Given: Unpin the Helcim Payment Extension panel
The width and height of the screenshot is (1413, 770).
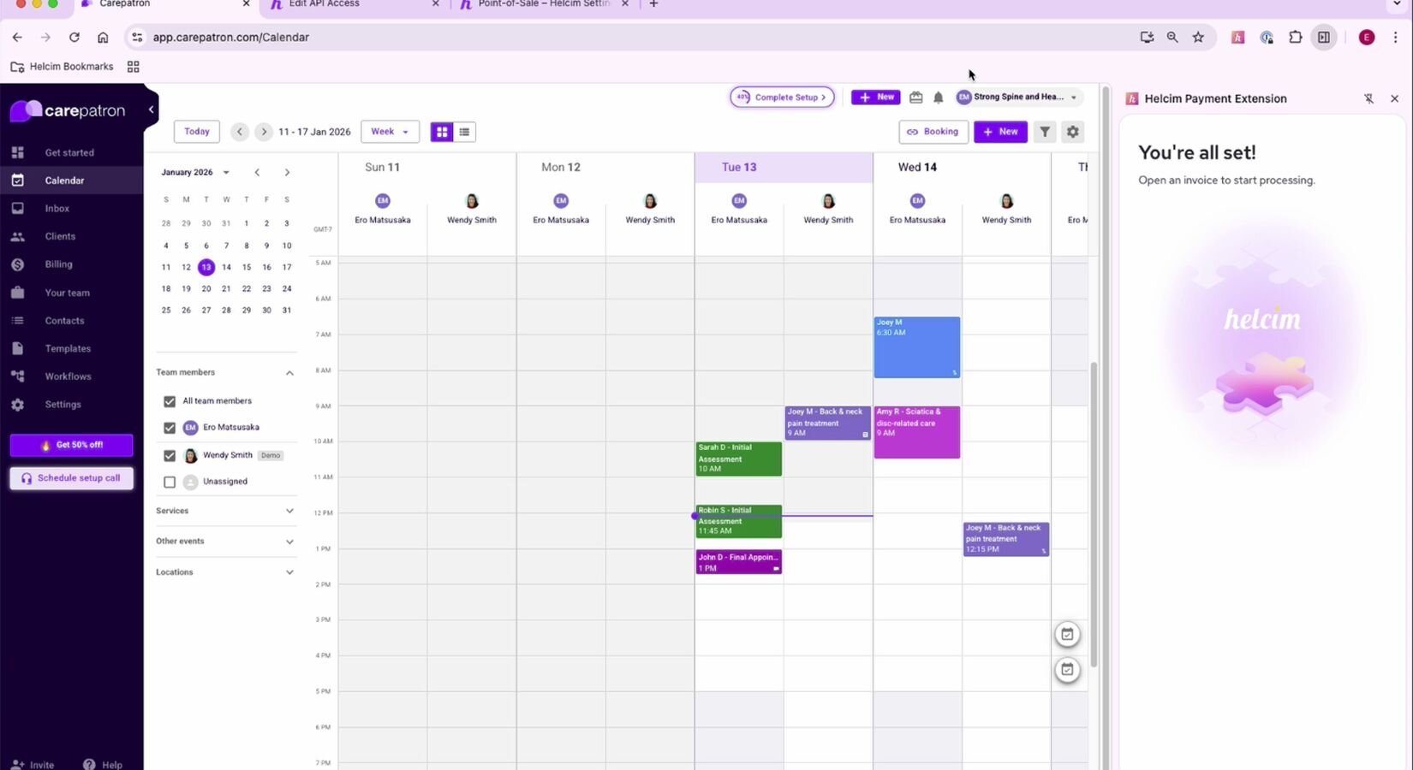Looking at the screenshot, I should tap(1368, 98).
